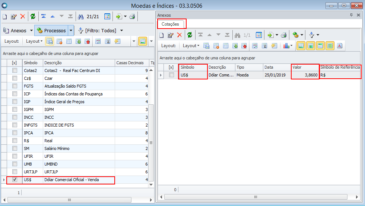Image resolution: width=365 pixels, height=206 pixels.
Task: Open the processes gear dropdown in Cotações toolbar
Action: coord(302,35)
